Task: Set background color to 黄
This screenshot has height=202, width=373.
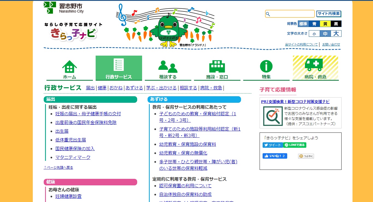Action: pos(325,24)
